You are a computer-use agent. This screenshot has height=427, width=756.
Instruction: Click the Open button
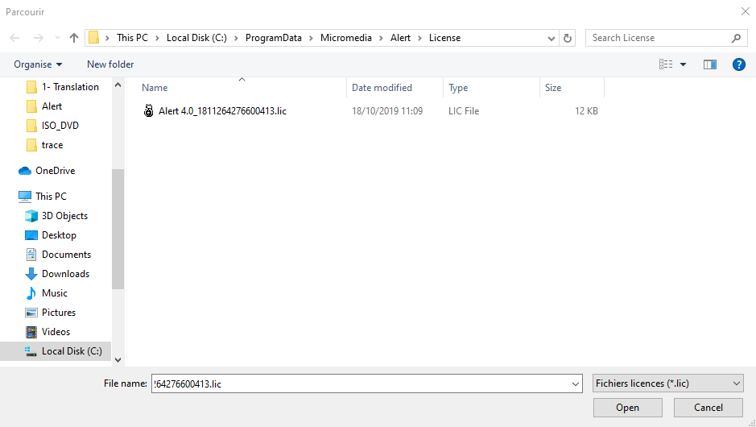627,408
